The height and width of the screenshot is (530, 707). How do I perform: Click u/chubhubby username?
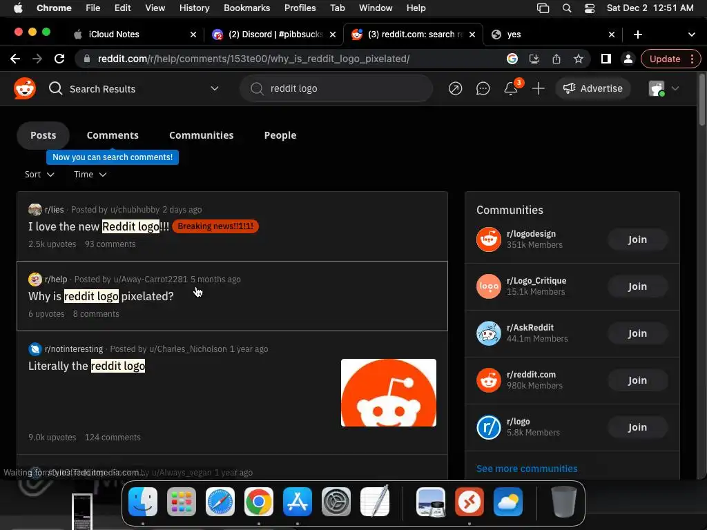tap(135, 210)
